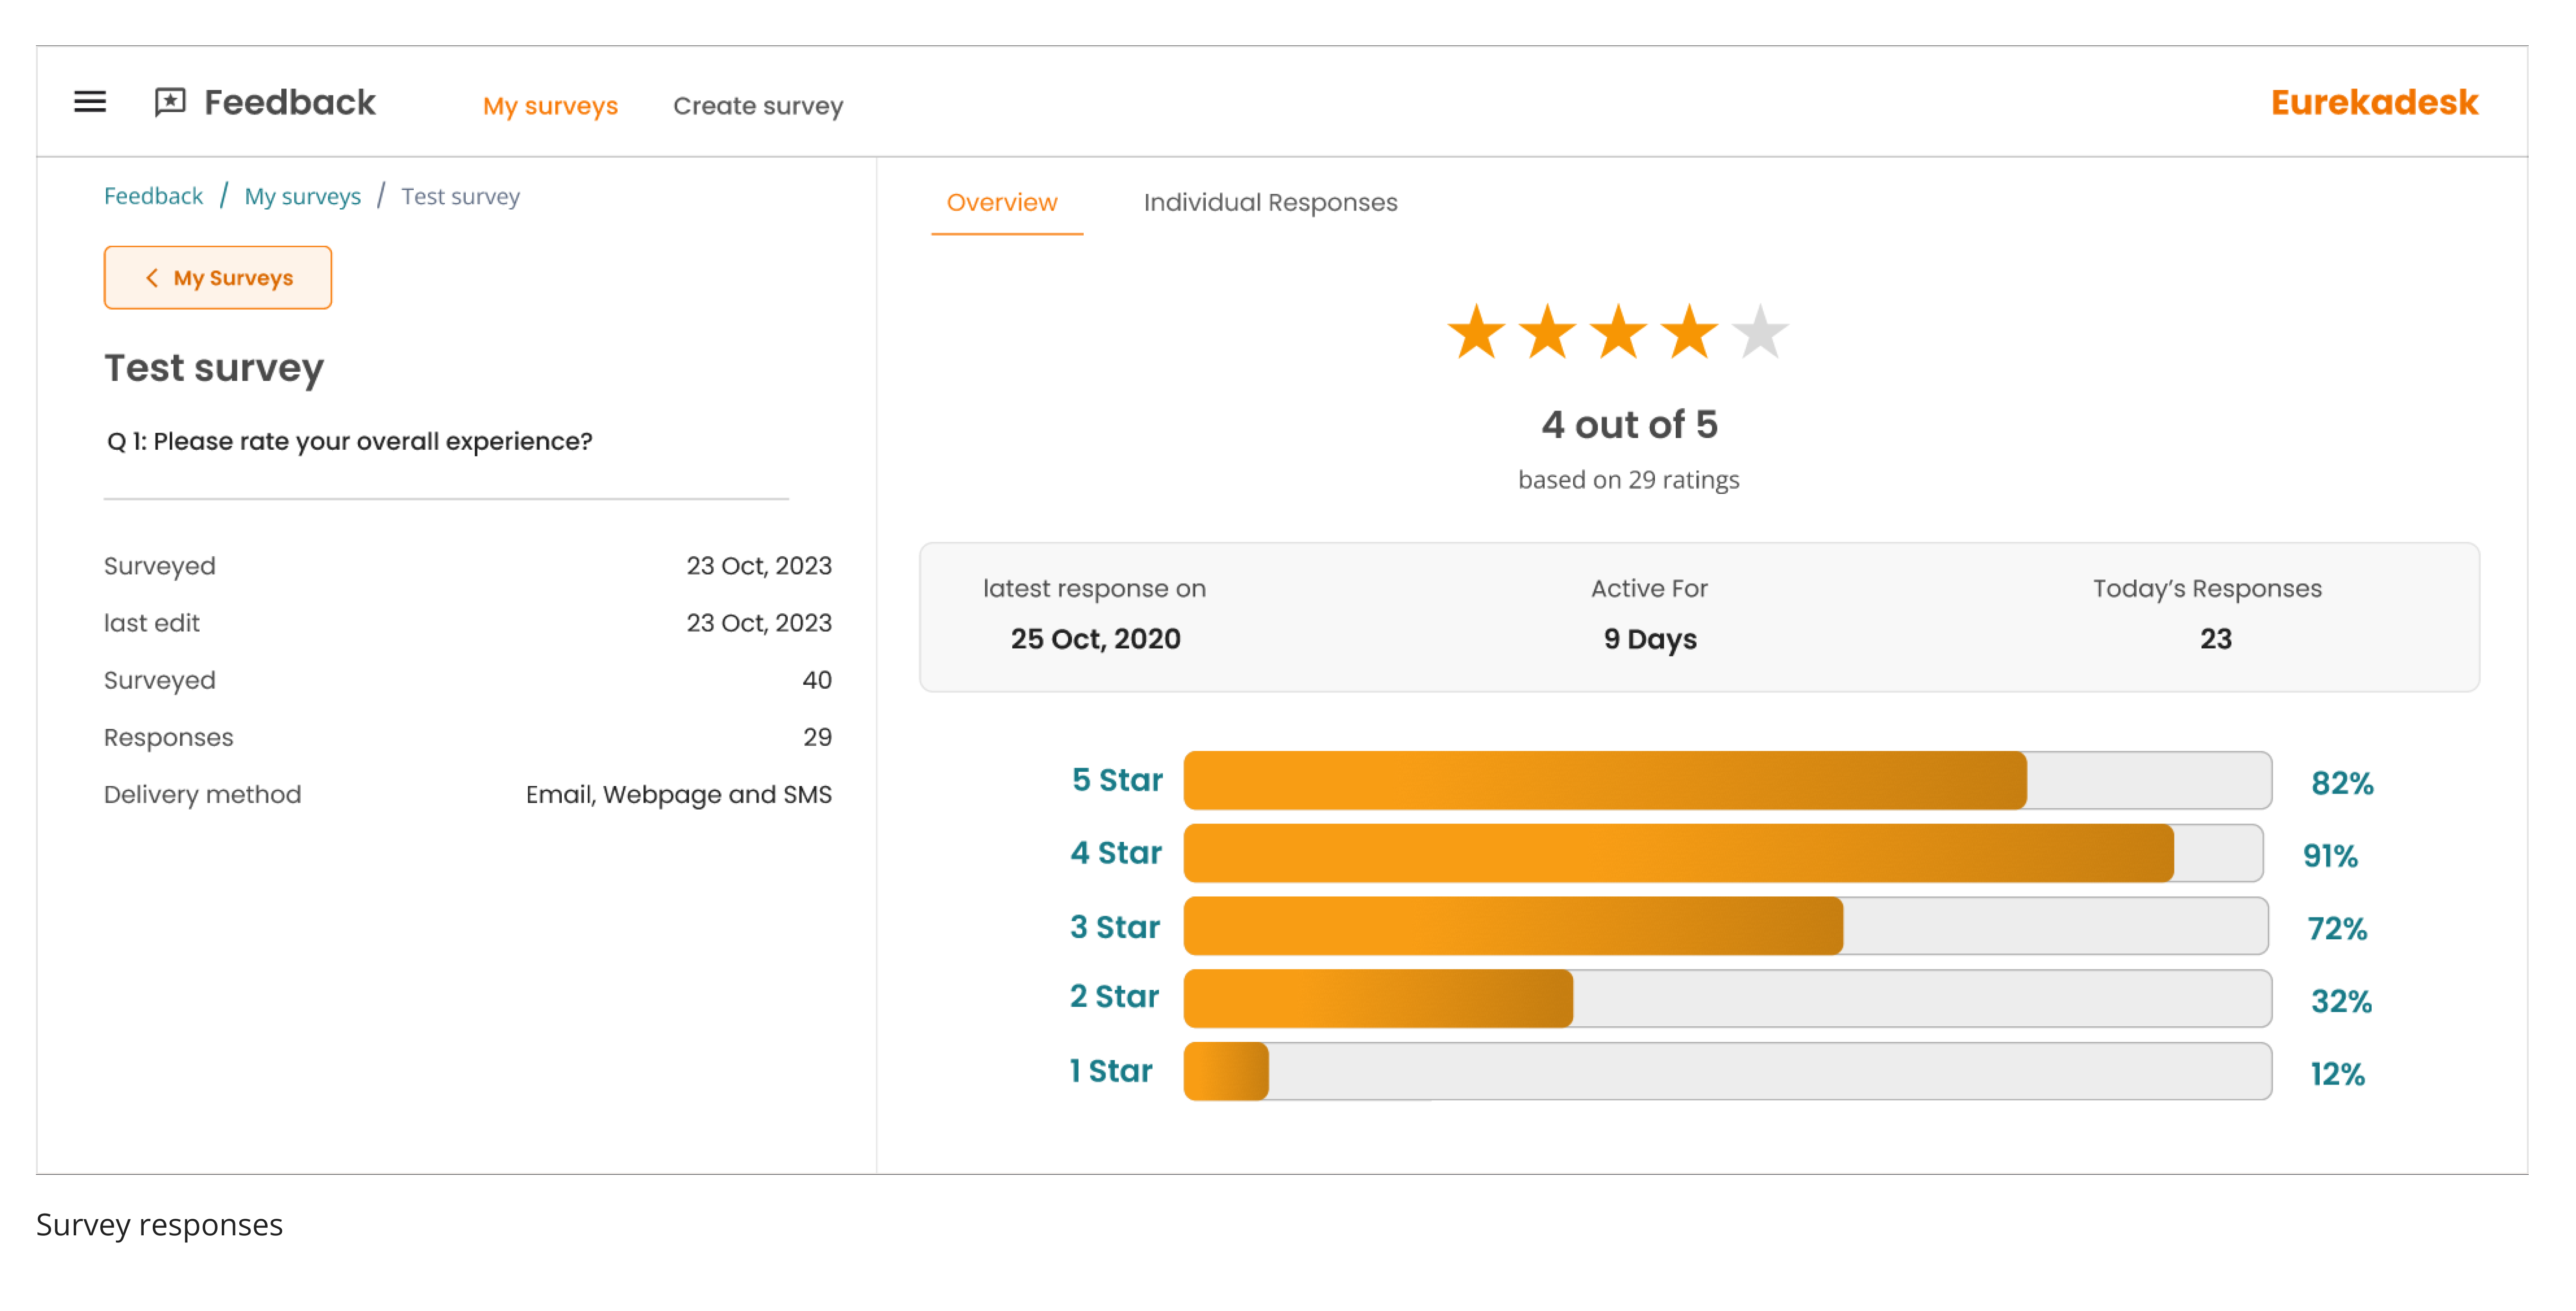Click the Surveyed count 40
Viewport: 2576px width, 1311px height.
pyautogui.click(x=817, y=680)
